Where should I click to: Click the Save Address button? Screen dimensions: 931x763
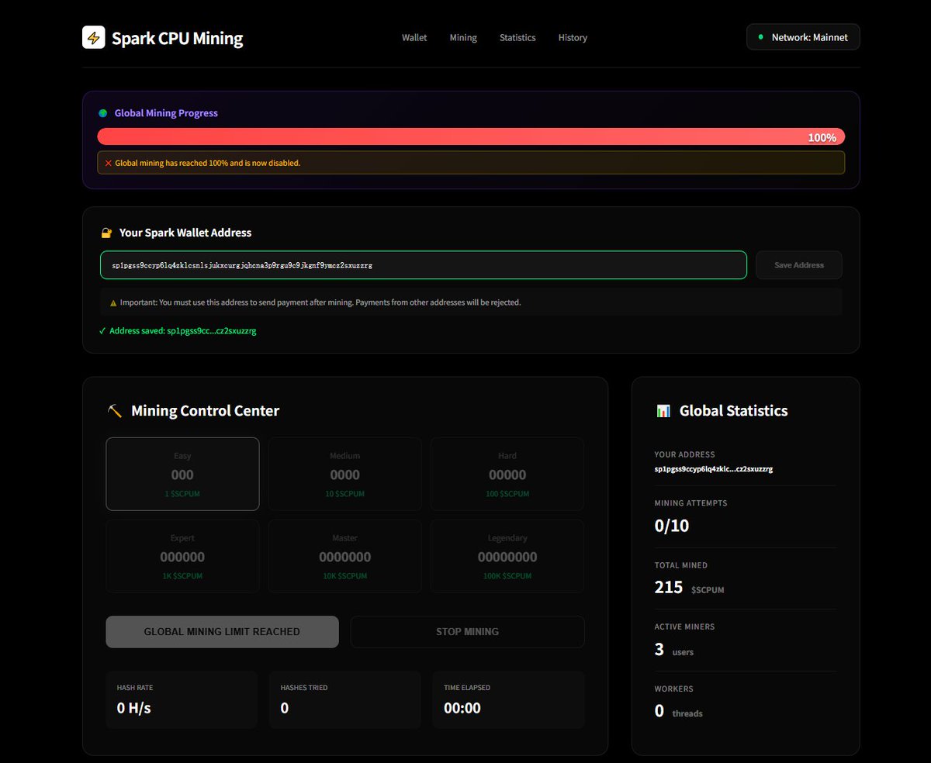(799, 265)
